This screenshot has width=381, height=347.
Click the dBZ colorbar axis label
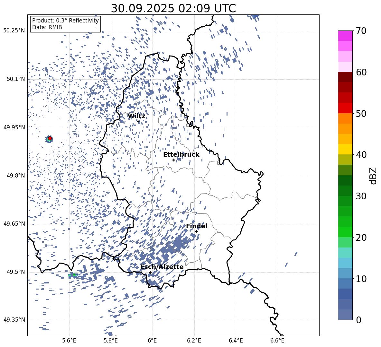[374, 176]
